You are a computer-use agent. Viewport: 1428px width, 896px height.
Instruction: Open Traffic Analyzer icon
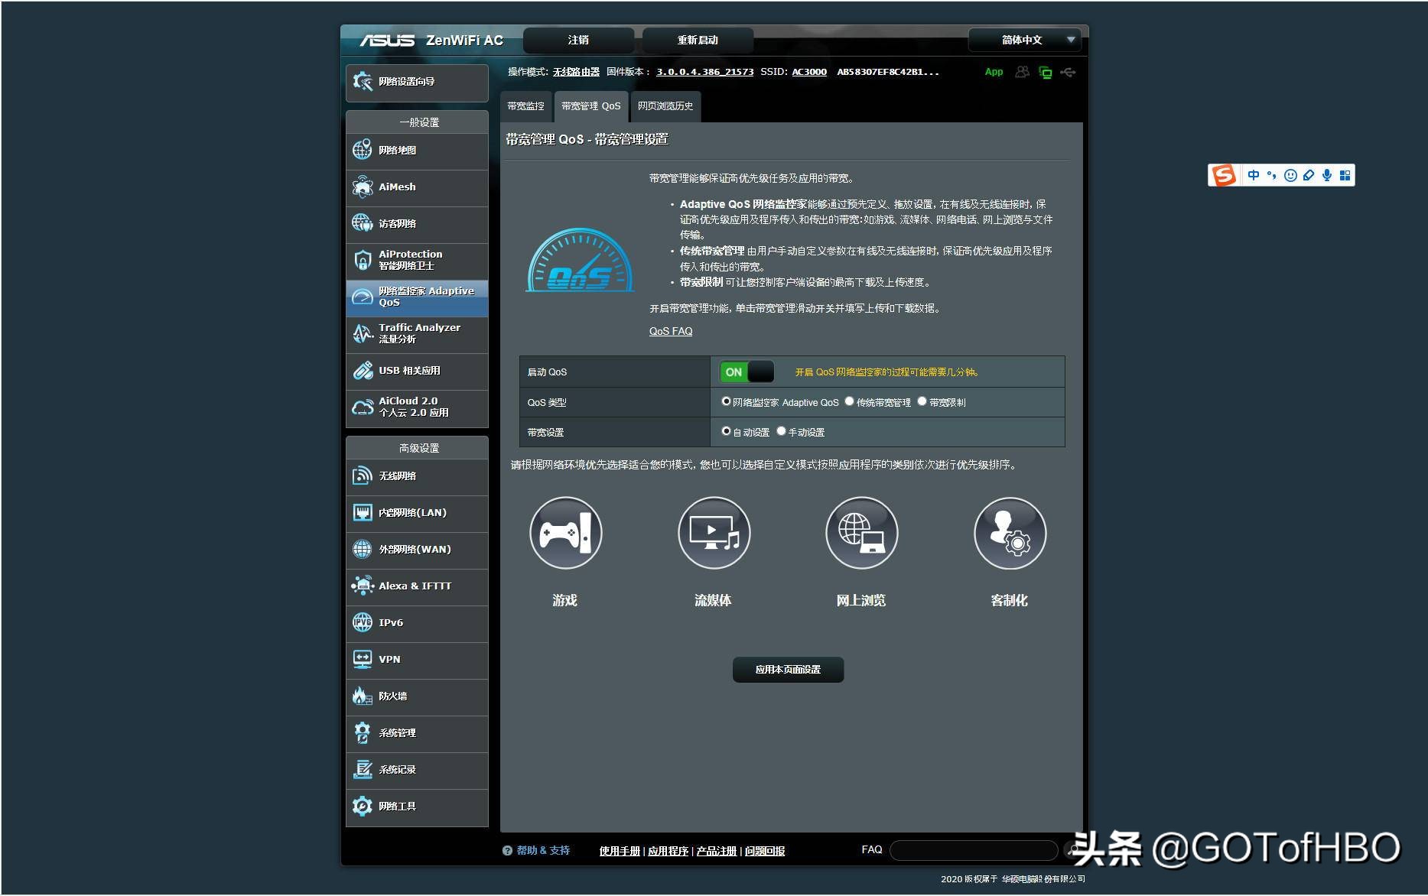click(x=363, y=333)
